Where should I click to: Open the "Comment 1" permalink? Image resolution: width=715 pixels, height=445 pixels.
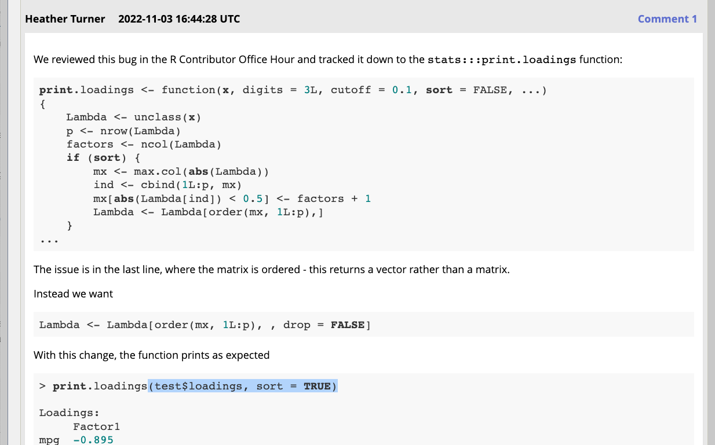pyautogui.click(x=667, y=19)
